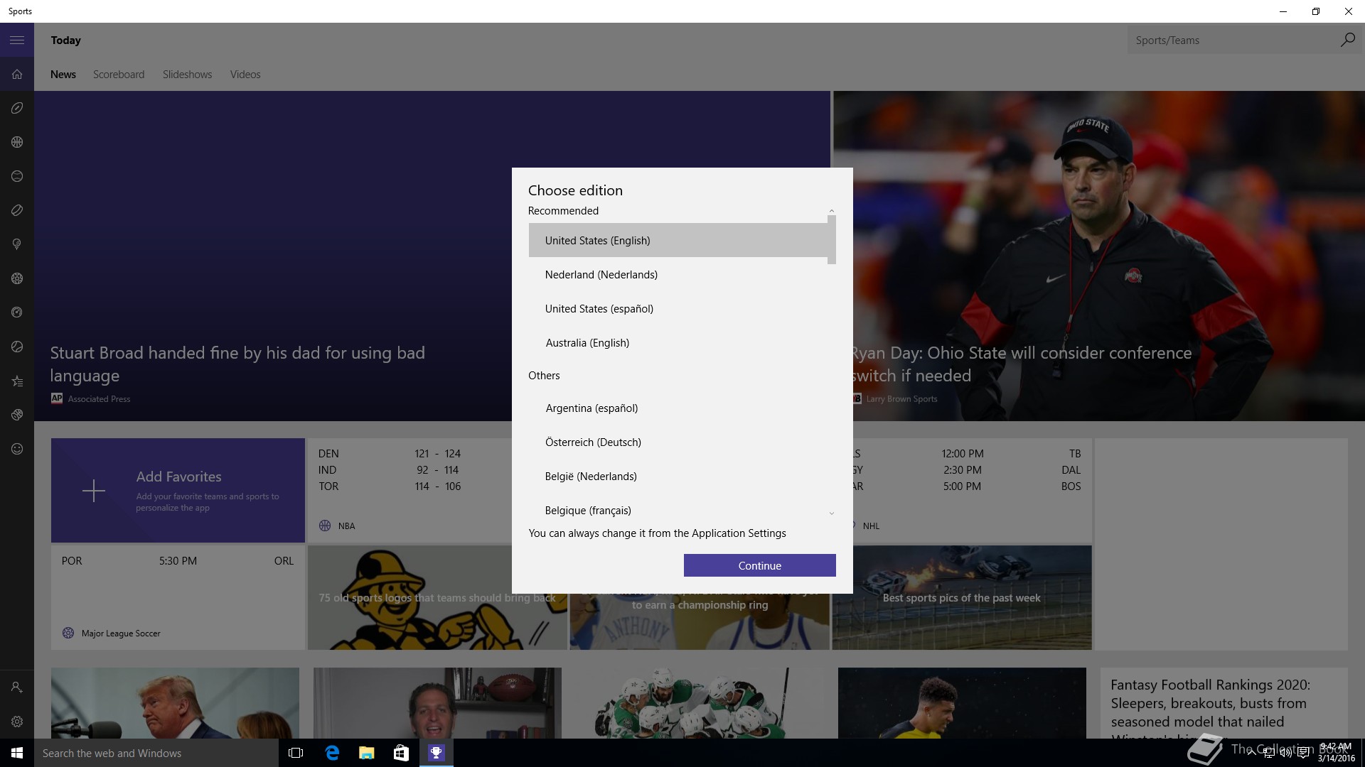Select Nederland (Nederlands) edition
Screen dimensions: 1365x767
pos(678,274)
